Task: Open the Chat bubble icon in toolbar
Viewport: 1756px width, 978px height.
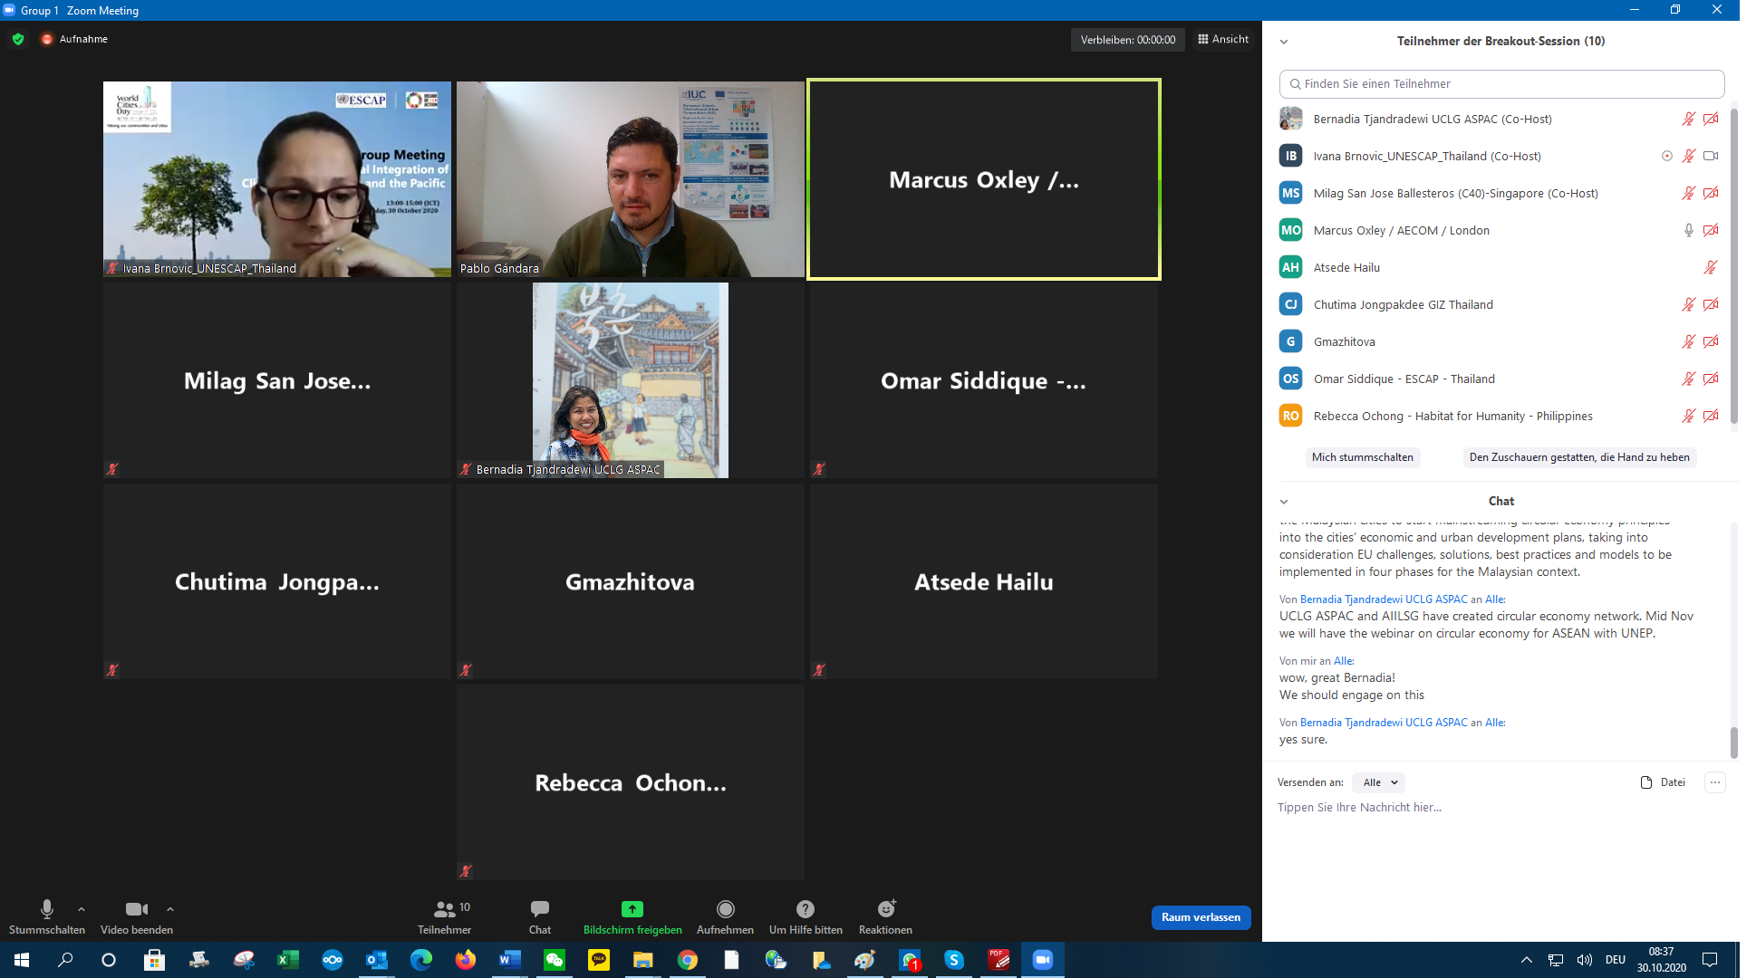Action: point(540,908)
